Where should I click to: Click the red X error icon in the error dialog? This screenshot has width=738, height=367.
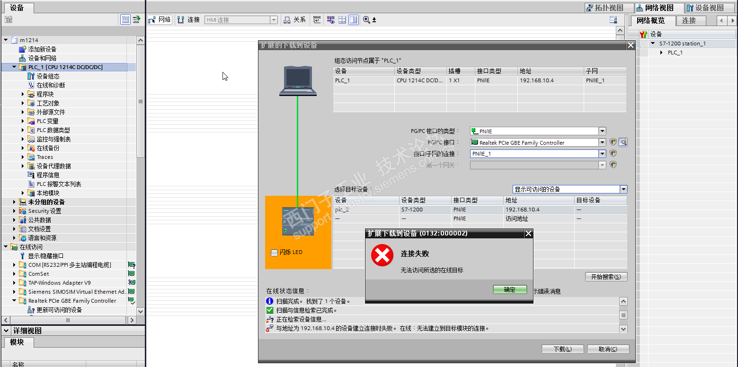382,256
